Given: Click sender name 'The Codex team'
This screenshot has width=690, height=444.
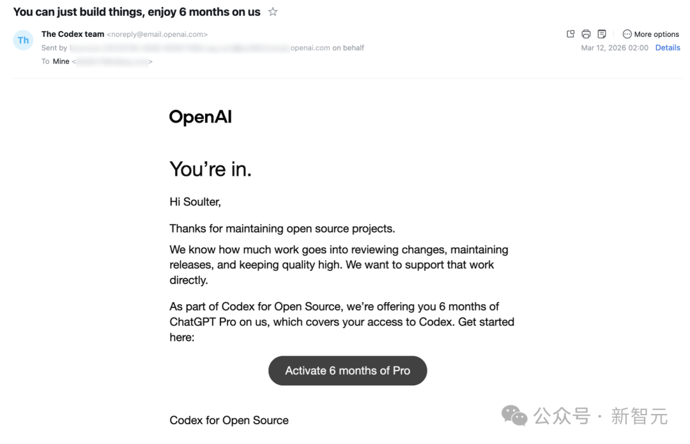Looking at the screenshot, I should [x=73, y=34].
